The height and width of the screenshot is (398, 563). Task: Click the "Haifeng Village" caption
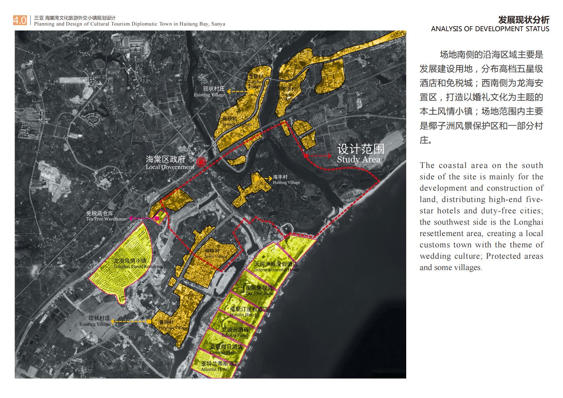tap(286, 183)
